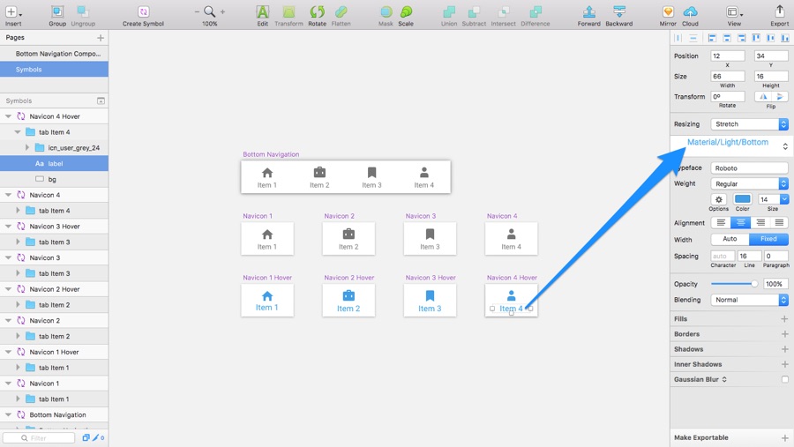Add a Fill with plus button
This screenshot has width=794, height=447.
click(784, 319)
